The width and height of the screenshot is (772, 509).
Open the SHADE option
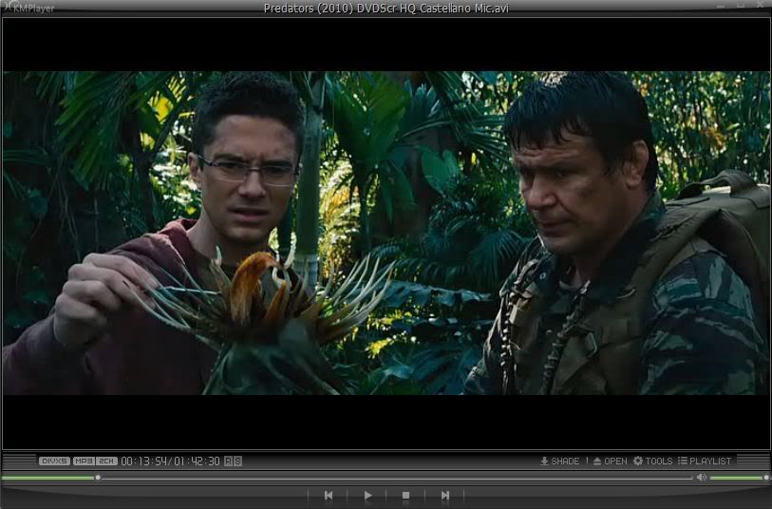coord(560,462)
